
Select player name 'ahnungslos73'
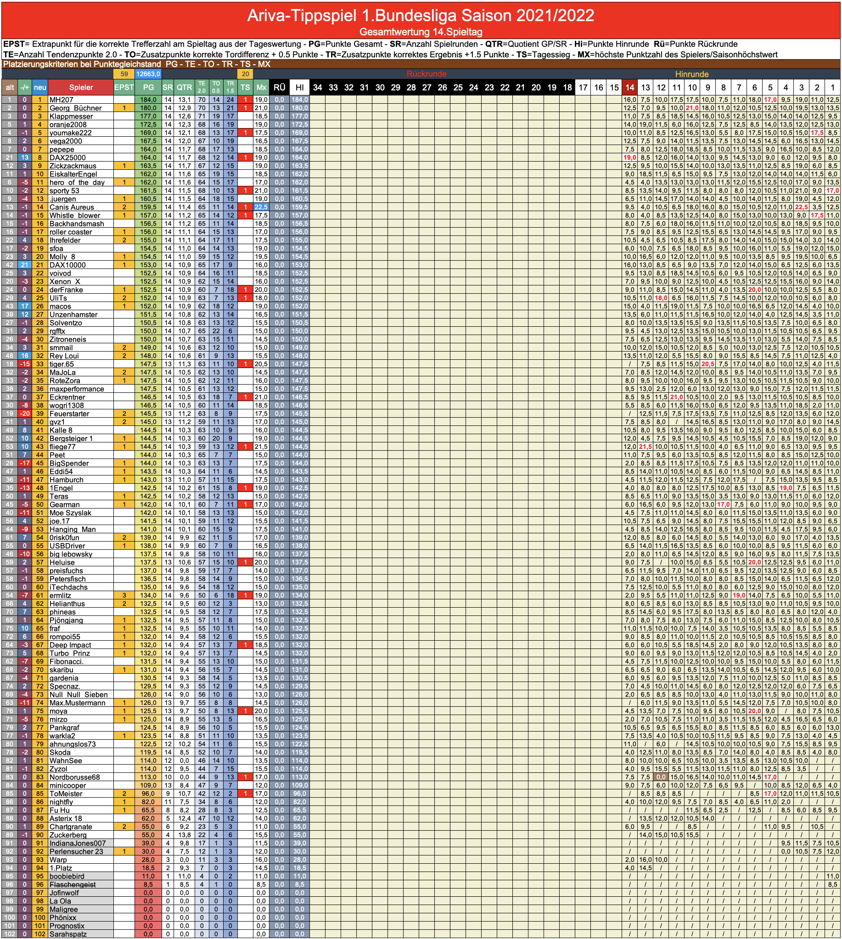[73, 744]
